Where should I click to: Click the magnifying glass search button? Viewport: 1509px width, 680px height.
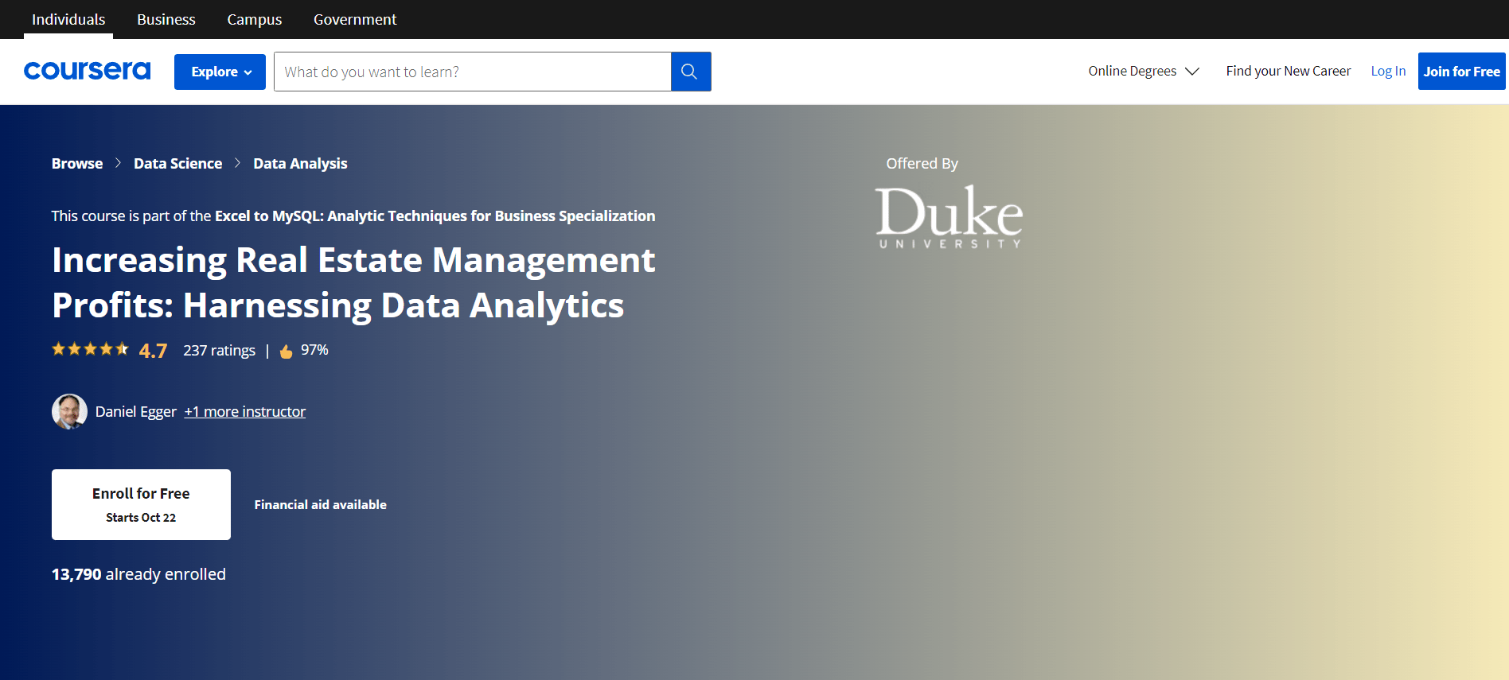point(690,72)
